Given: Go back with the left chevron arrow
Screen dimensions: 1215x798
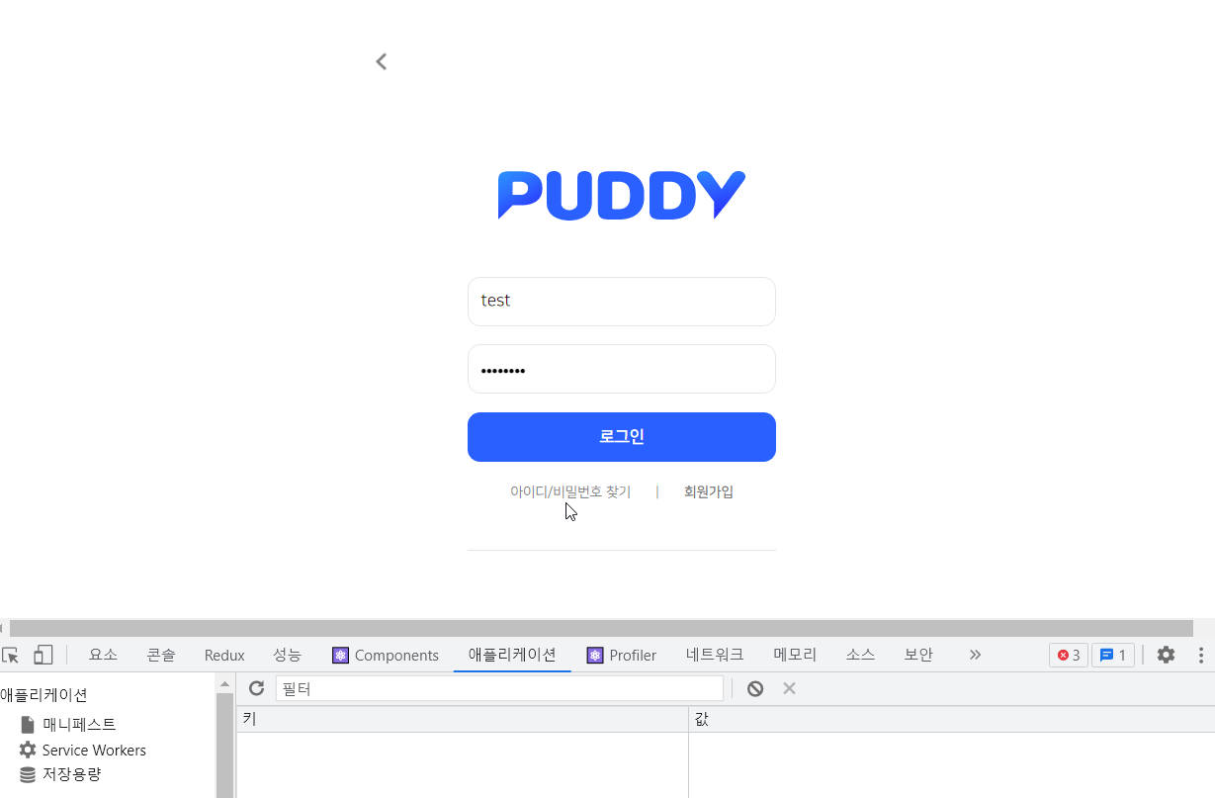Looking at the screenshot, I should (x=381, y=61).
